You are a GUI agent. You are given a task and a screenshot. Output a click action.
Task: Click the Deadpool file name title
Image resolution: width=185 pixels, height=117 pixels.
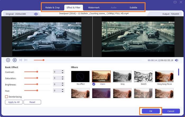(x=94, y=14)
